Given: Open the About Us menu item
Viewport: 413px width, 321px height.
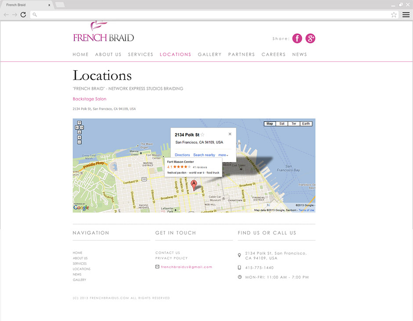Looking at the screenshot, I should coord(108,54).
